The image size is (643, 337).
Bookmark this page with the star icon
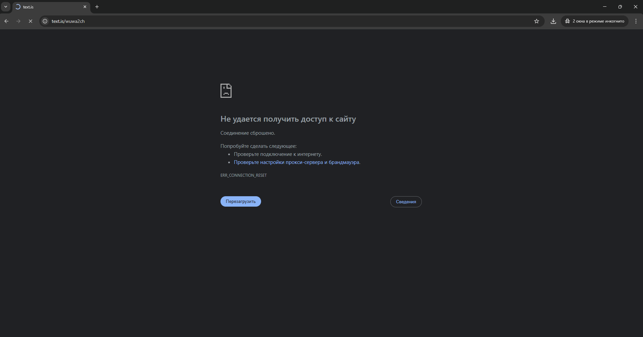tap(537, 21)
